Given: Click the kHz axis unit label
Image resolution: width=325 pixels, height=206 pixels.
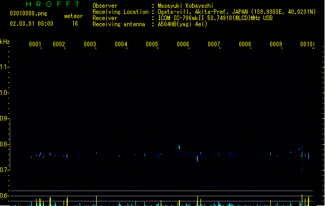Looking at the screenshot, I should click(x=5, y=42).
